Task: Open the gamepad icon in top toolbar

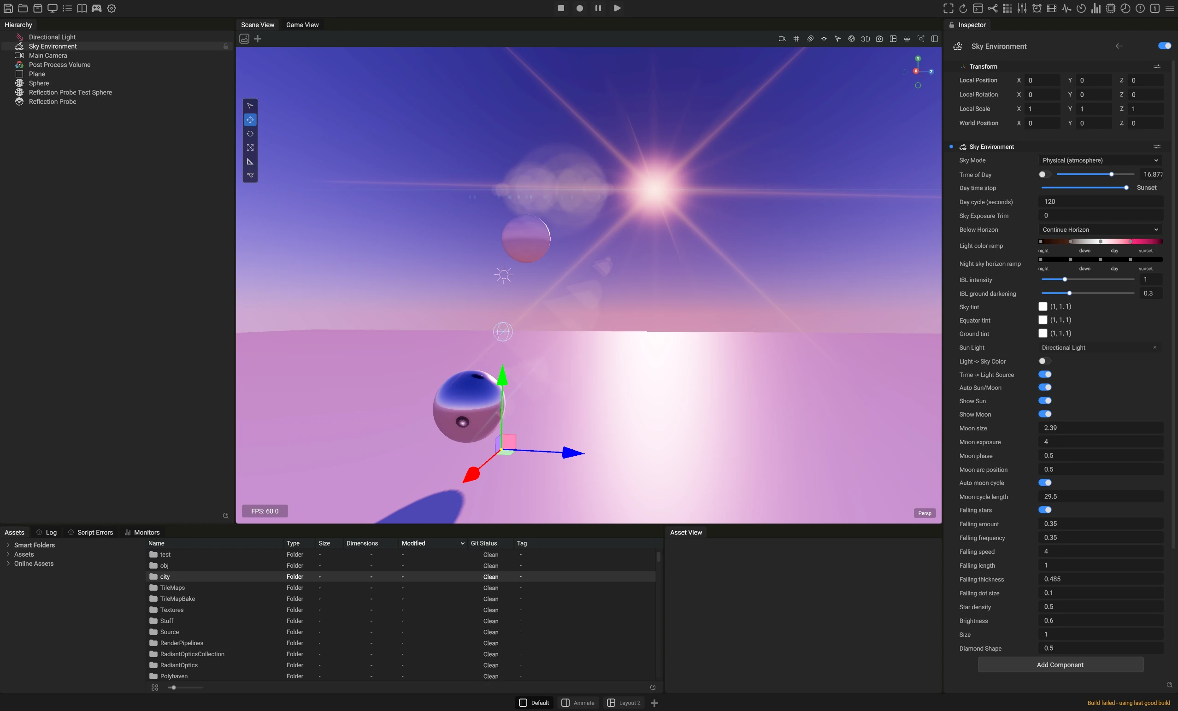Action: pyautogui.click(x=97, y=8)
